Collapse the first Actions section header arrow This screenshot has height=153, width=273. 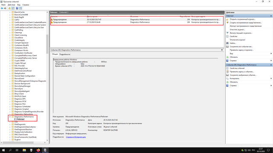tap(271, 16)
